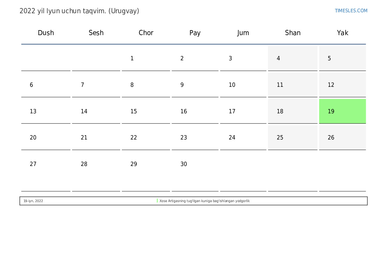The height and width of the screenshot is (274, 387).
Task: Click the Xose Artigasning holiday description
Action: coord(205,201)
